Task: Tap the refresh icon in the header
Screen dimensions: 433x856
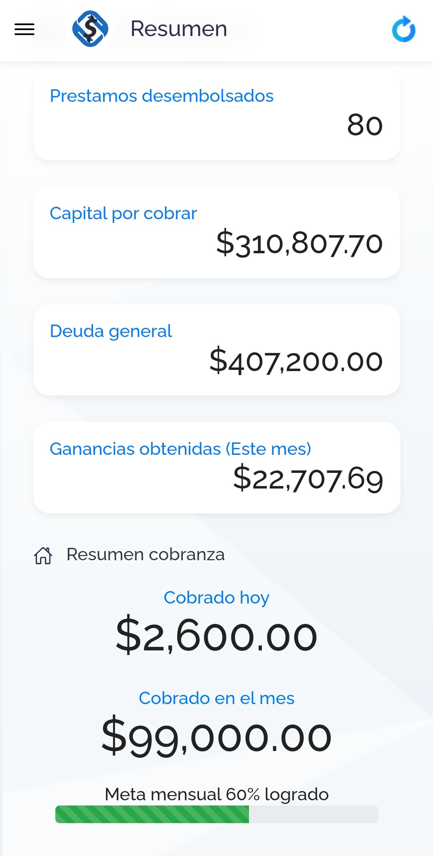Action: [x=404, y=29]
